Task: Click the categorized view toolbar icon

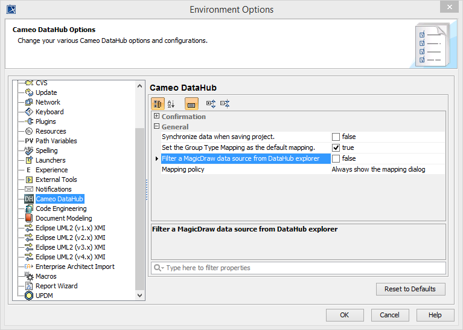Action: pos(158,104)
